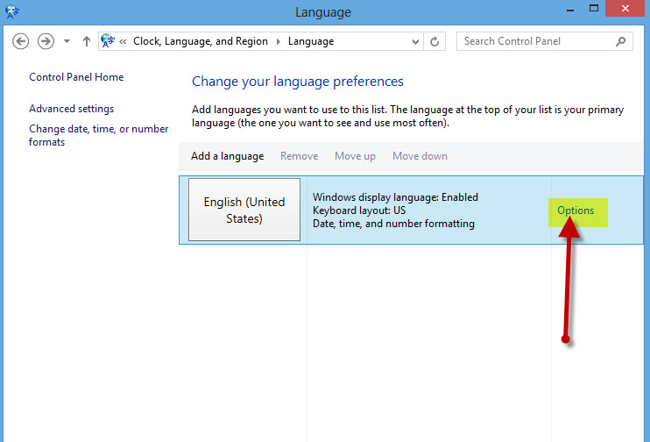Click 'Date, time, and number formatting' text

(x=393, y=224)
